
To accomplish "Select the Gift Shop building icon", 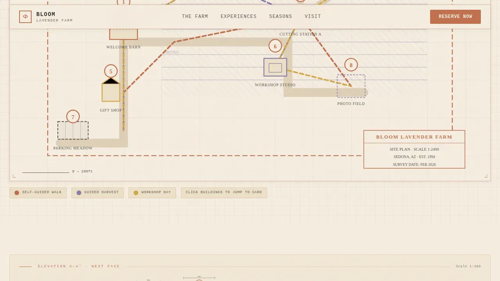I will coord(111,89).
